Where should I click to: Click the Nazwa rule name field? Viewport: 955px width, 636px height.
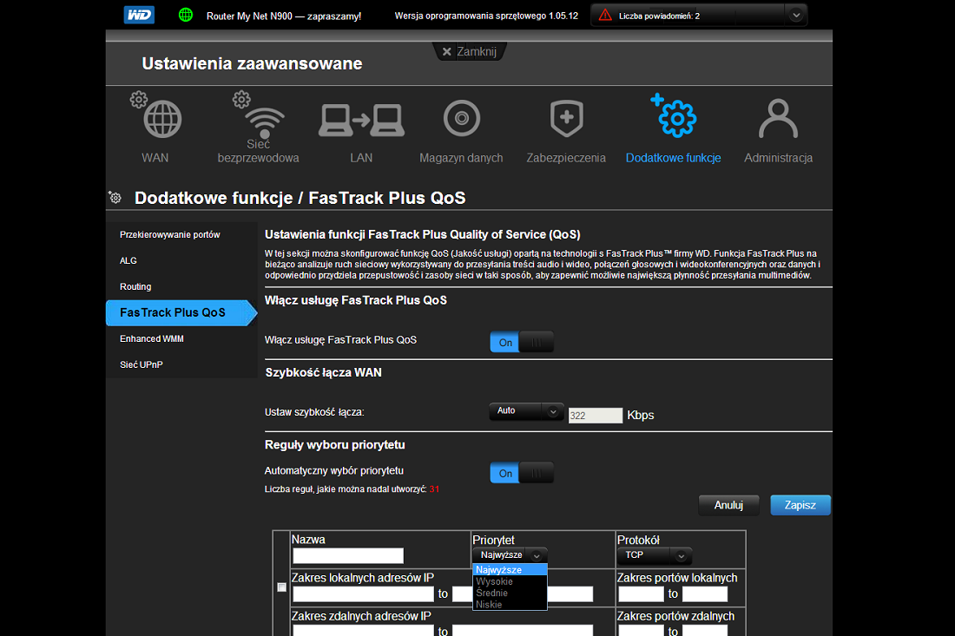[348, 555]
